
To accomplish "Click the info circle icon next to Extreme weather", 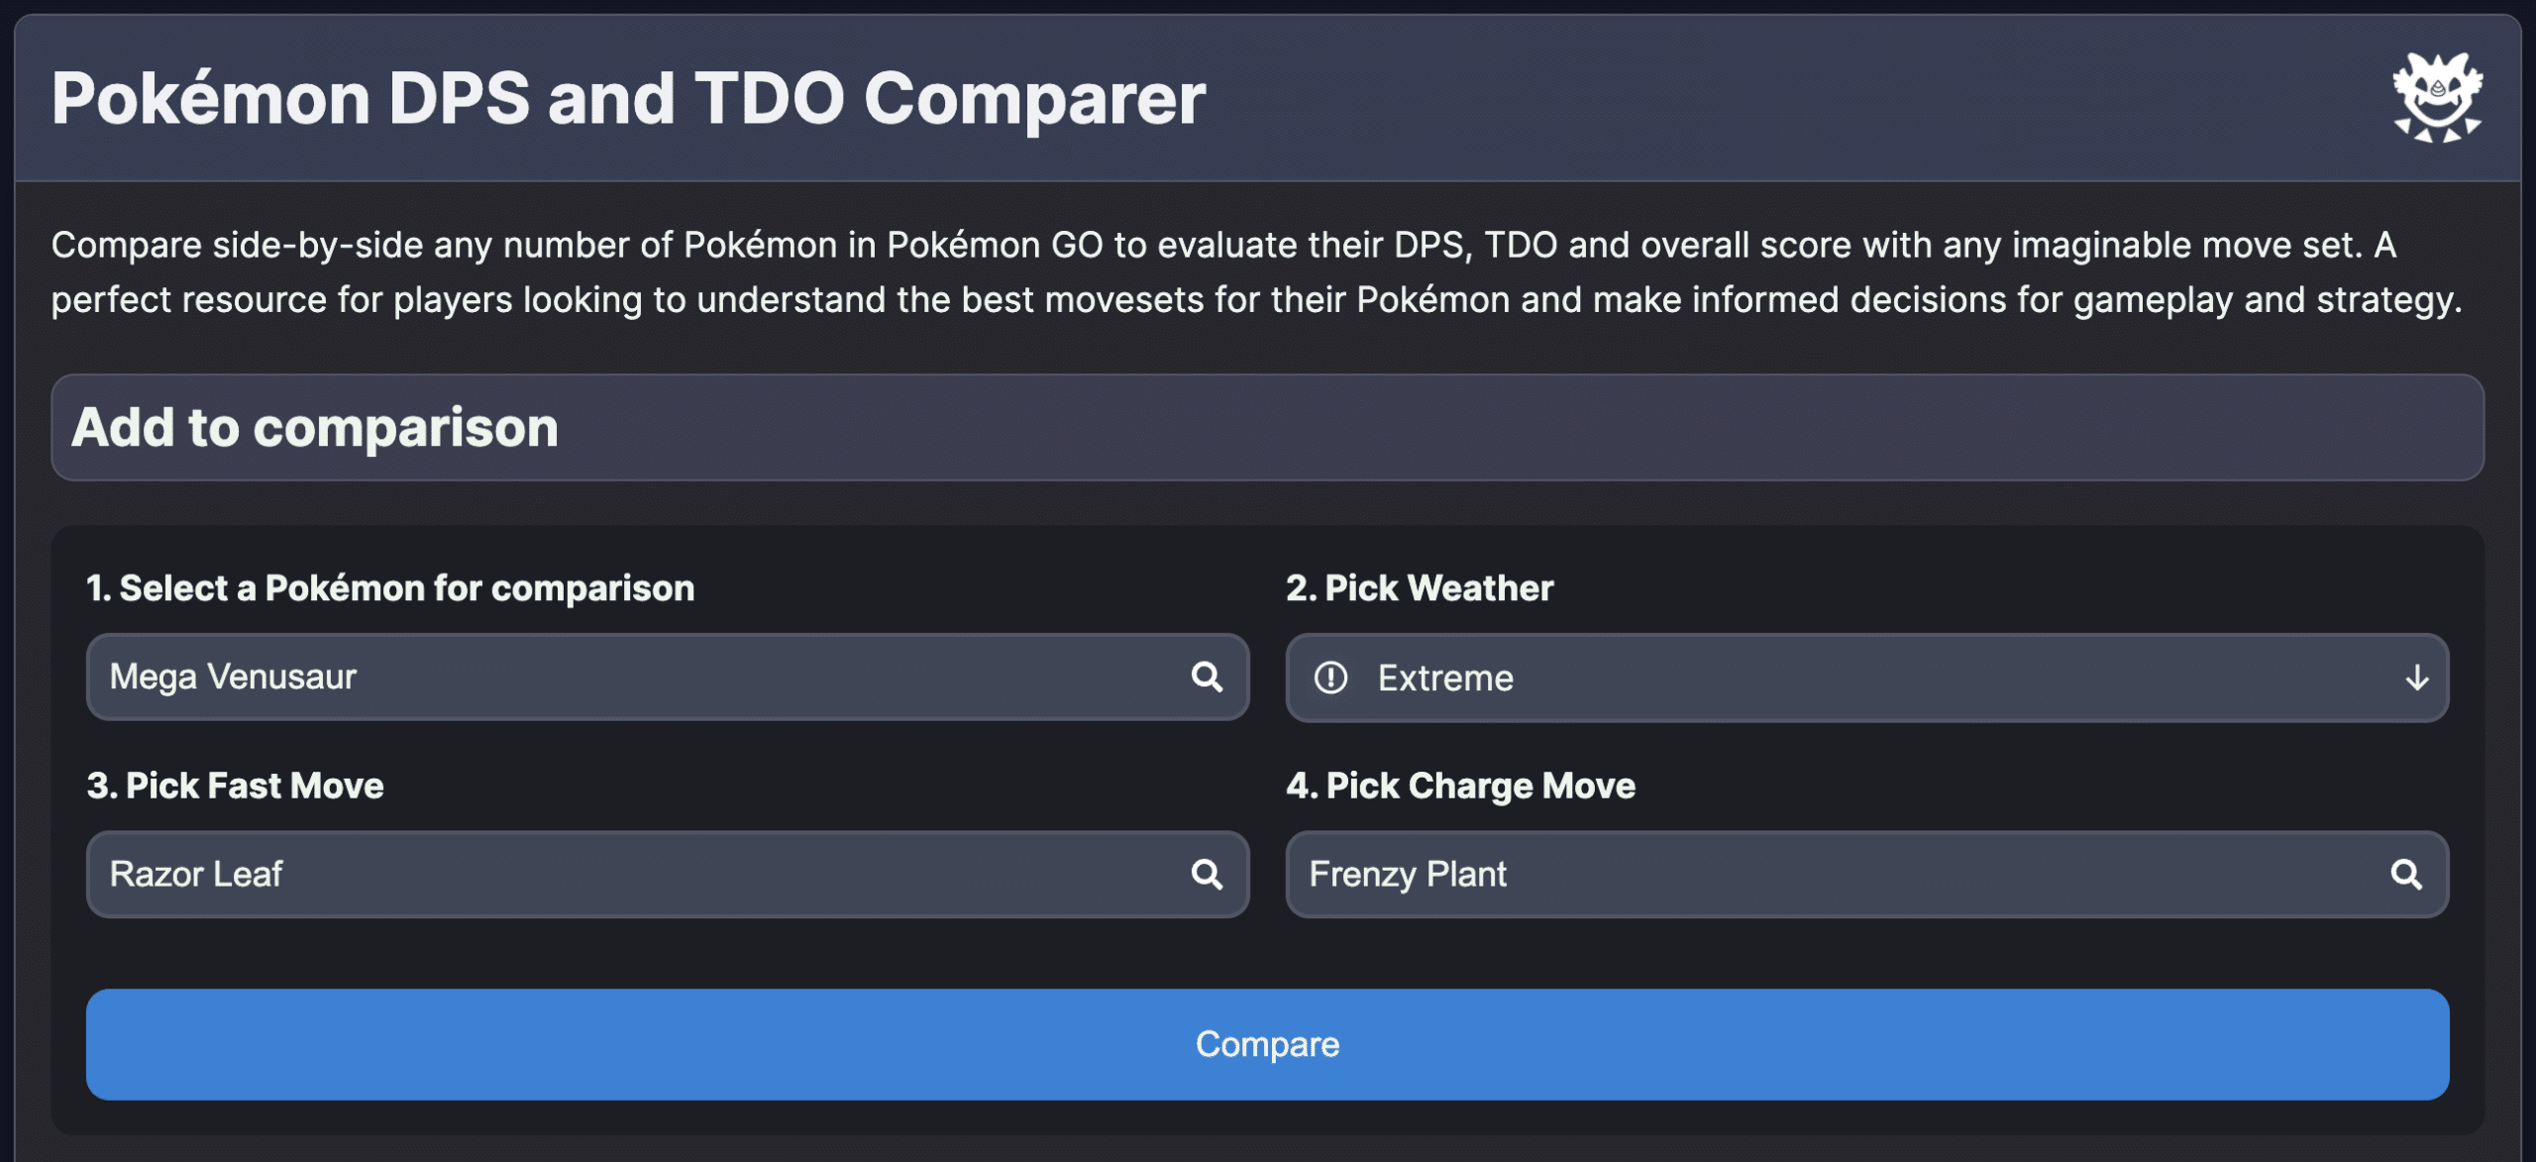I will (1332, 678).
